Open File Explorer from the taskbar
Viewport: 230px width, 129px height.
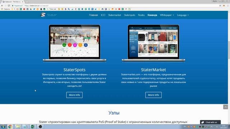point(18,126)
